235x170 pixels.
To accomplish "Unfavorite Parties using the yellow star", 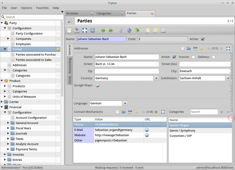I will [58, 49].
